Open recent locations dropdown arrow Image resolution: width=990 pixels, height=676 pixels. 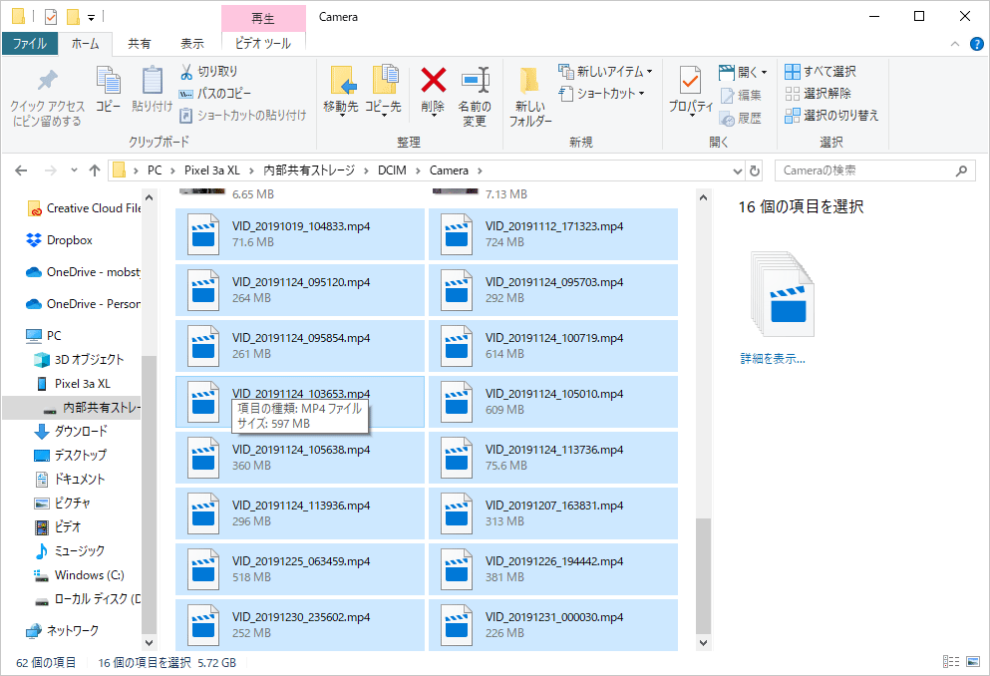pyautogui.click(x=74, y=169)
